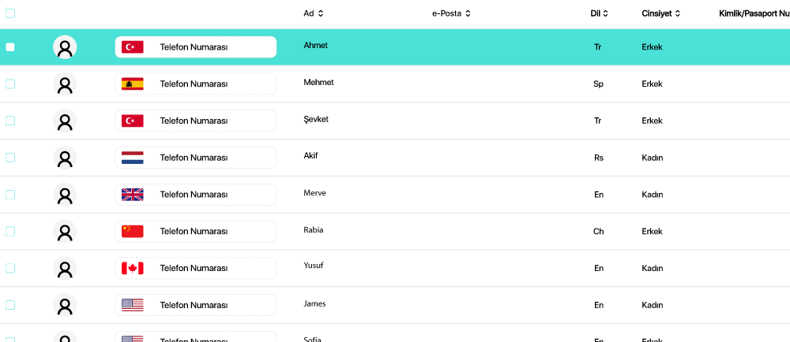Uncheck the checkbox for Ahmet's row

click(10, 47)
